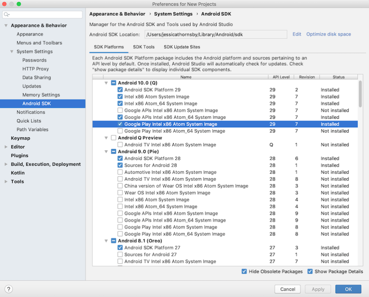The height and width of the screenshot is (297, 369).
Task: Click the help question mark icon
Action: (x=8, y=289)
